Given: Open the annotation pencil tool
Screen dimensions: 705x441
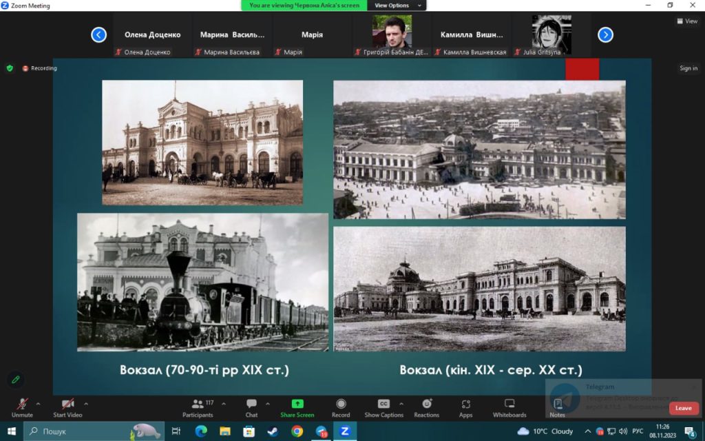Looking at the screenshot, I should [15, 380].
